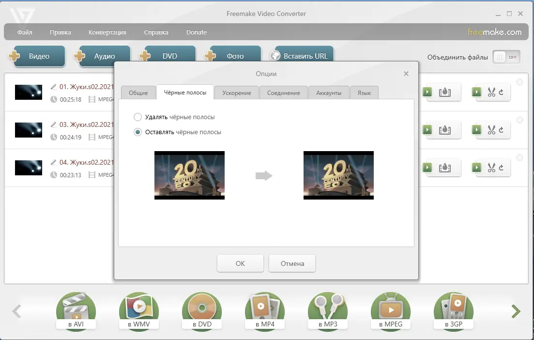Image resolution: width=534 pixels, height=340 pixels.
Task: Open the Правка menu
Action: 61,32
